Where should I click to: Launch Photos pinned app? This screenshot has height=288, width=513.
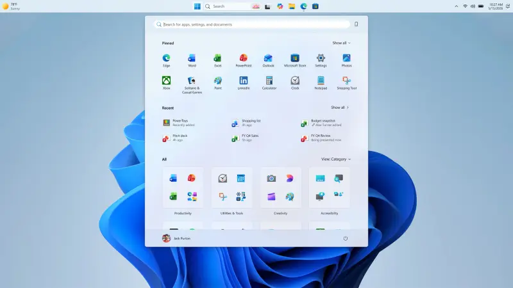coord(346,60)
